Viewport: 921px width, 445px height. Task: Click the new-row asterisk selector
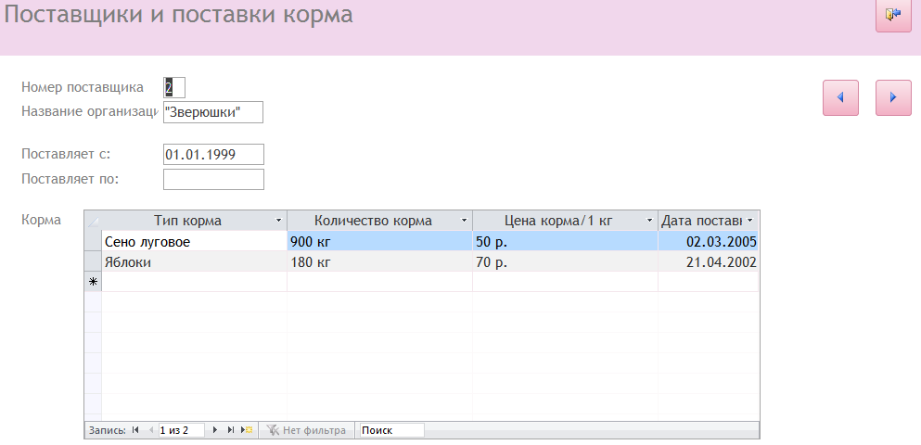pos(93,282)
